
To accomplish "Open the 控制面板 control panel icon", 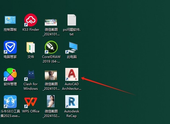I will pyautogui.click(x=10, y=20).
